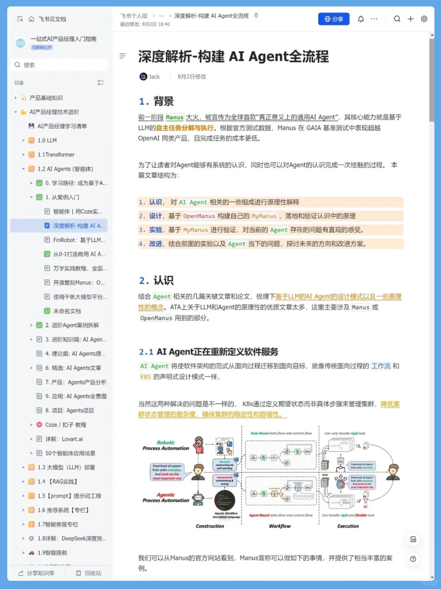The height and width of the screenshot is (589, 441).
Task: Open help via the question mark icon
Action: (413, 559)
